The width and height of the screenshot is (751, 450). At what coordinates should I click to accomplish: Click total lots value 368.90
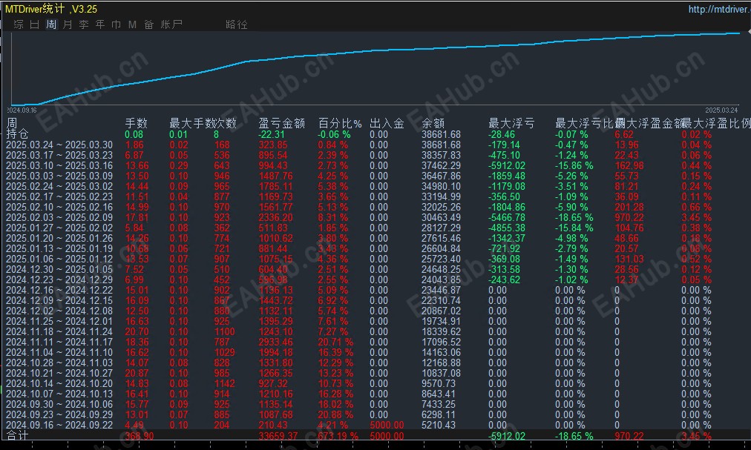coord(140,436)
